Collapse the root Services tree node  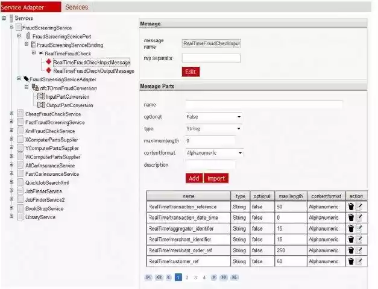point(4,18)
